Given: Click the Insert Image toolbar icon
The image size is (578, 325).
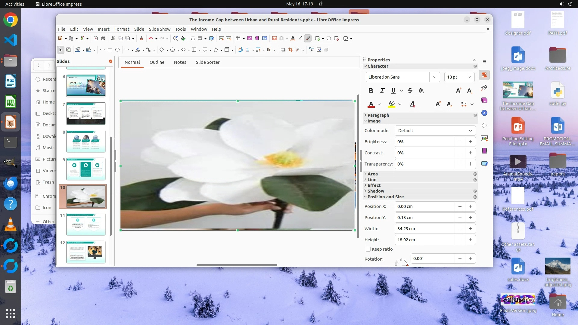Looking at the screenshot, I should point(250,39).
